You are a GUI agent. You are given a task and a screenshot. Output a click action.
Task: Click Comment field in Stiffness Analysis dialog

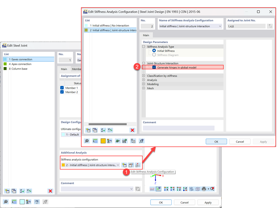point(179,128)
